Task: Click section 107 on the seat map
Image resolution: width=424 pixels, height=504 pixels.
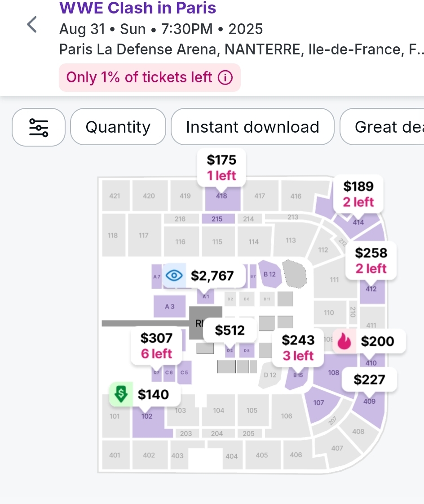Action: point(319,403)
